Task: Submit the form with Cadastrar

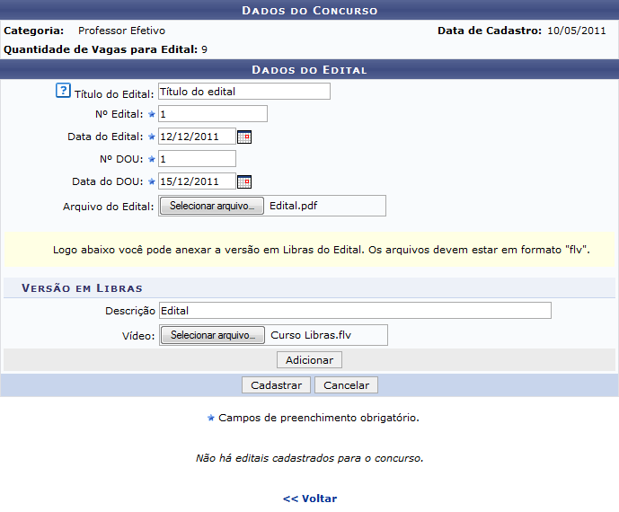Action: pos(276,385)
